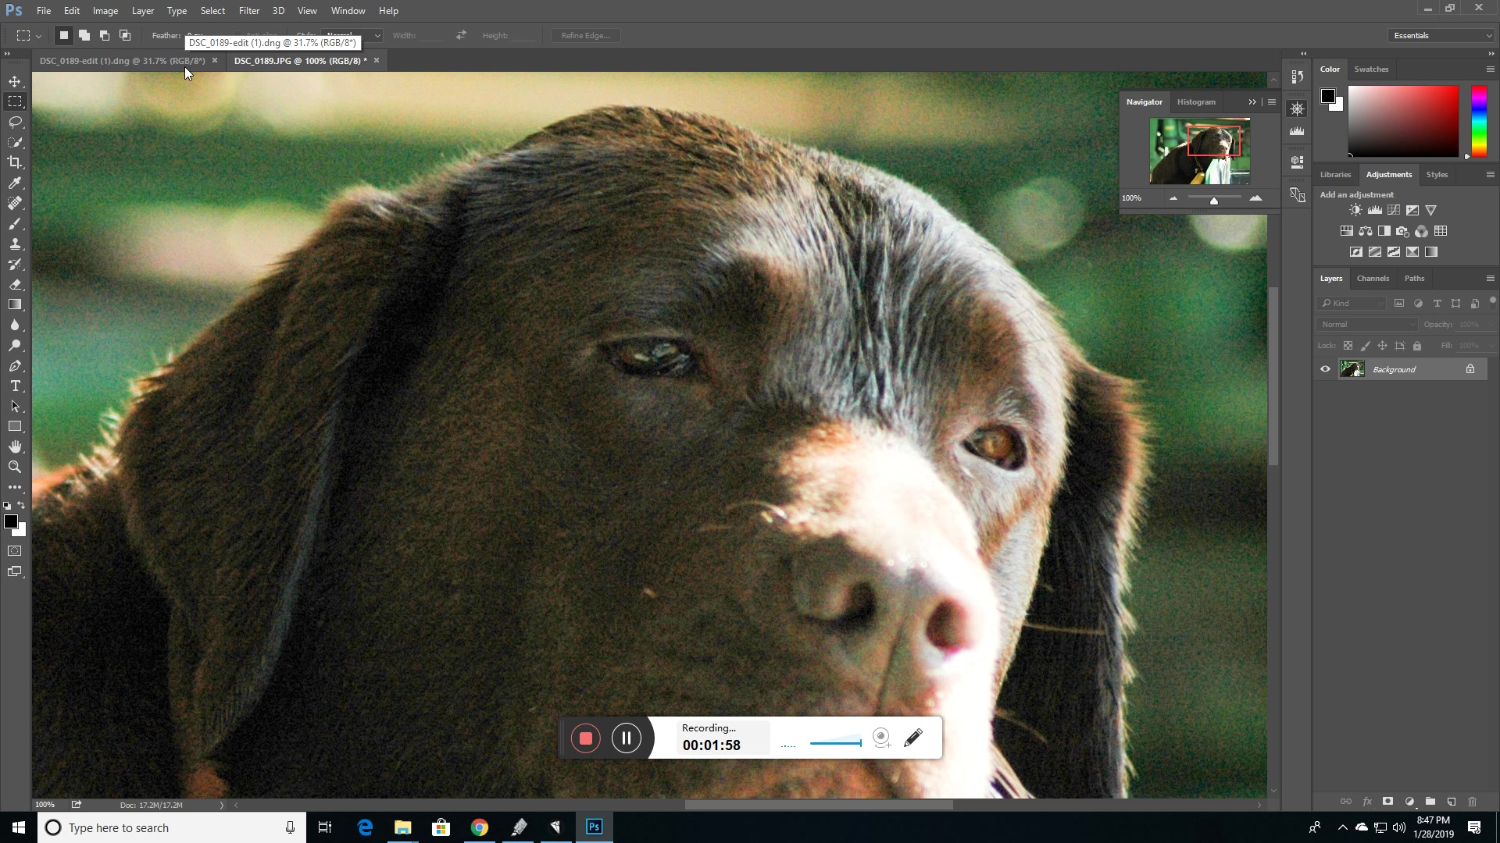Open the Layer menu
The width and height of the screenshot is (1500, 843).
pyautogui.click(x=143, y=10)
